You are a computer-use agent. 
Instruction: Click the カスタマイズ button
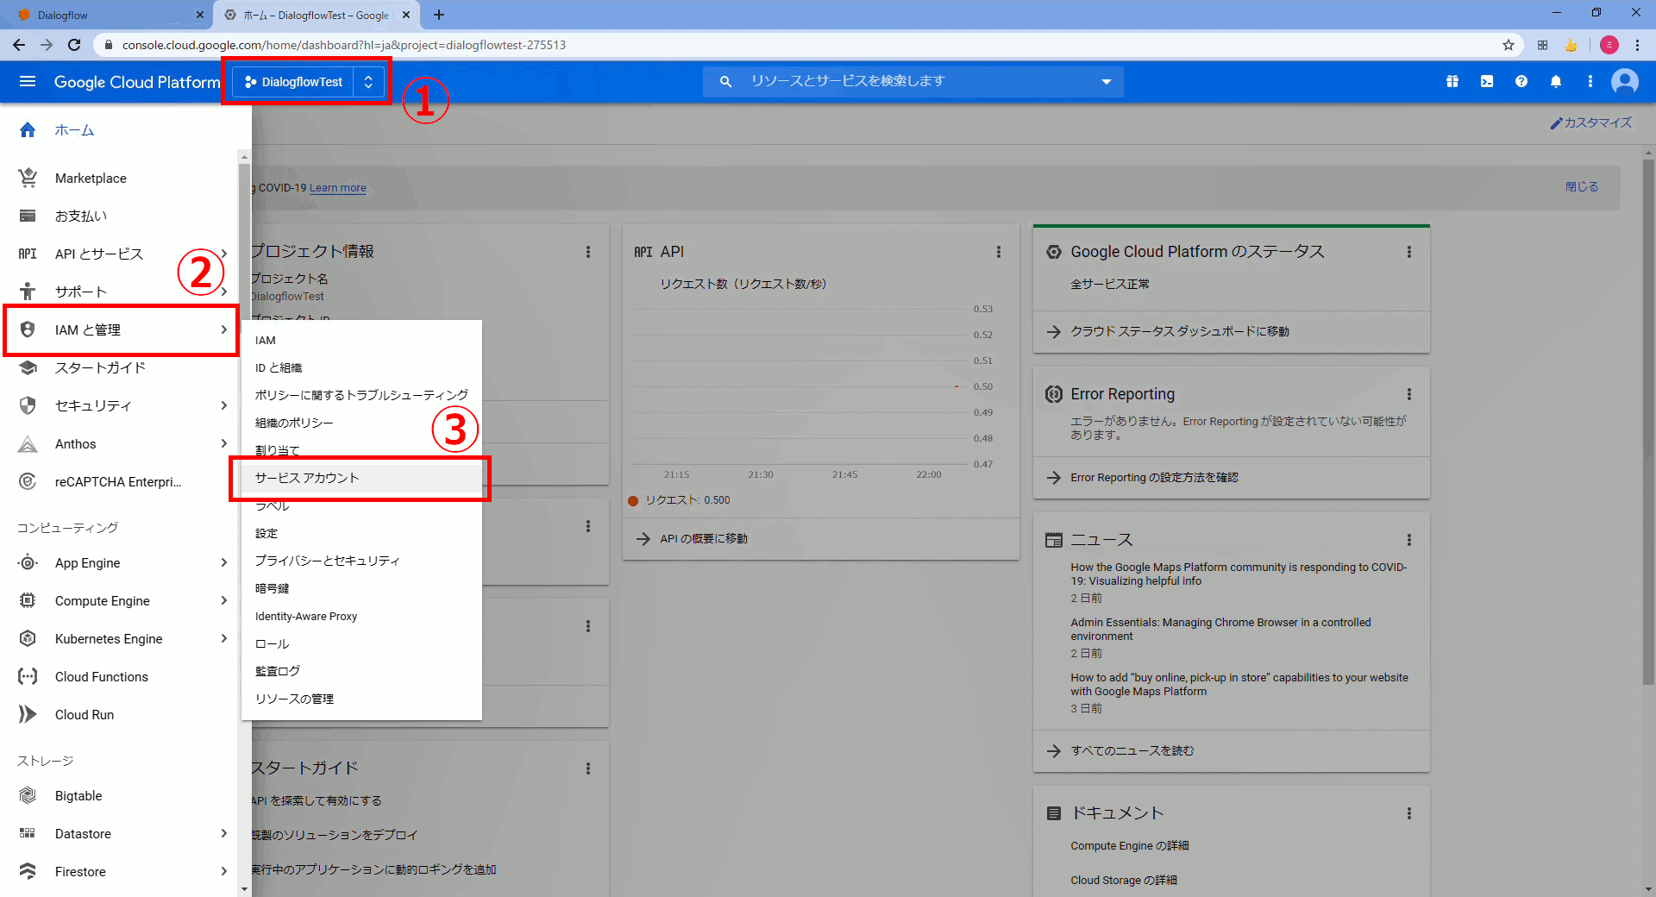click(x=1591, y=123)
